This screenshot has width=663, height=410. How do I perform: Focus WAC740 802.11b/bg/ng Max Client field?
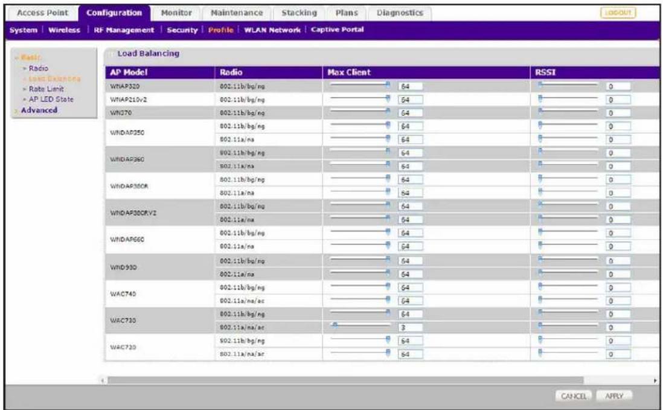coord(410,287)
